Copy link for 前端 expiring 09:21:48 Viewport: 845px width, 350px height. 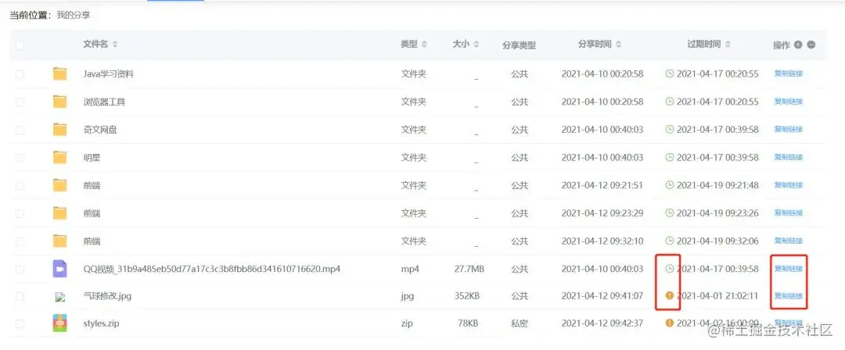tap(789, 185)
